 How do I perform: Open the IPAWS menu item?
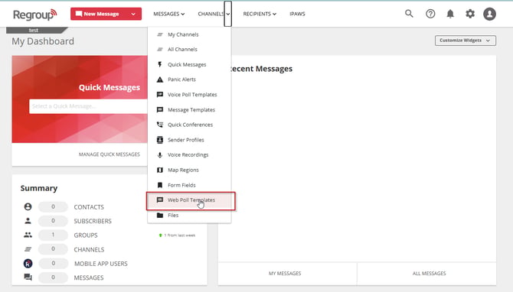297,14
